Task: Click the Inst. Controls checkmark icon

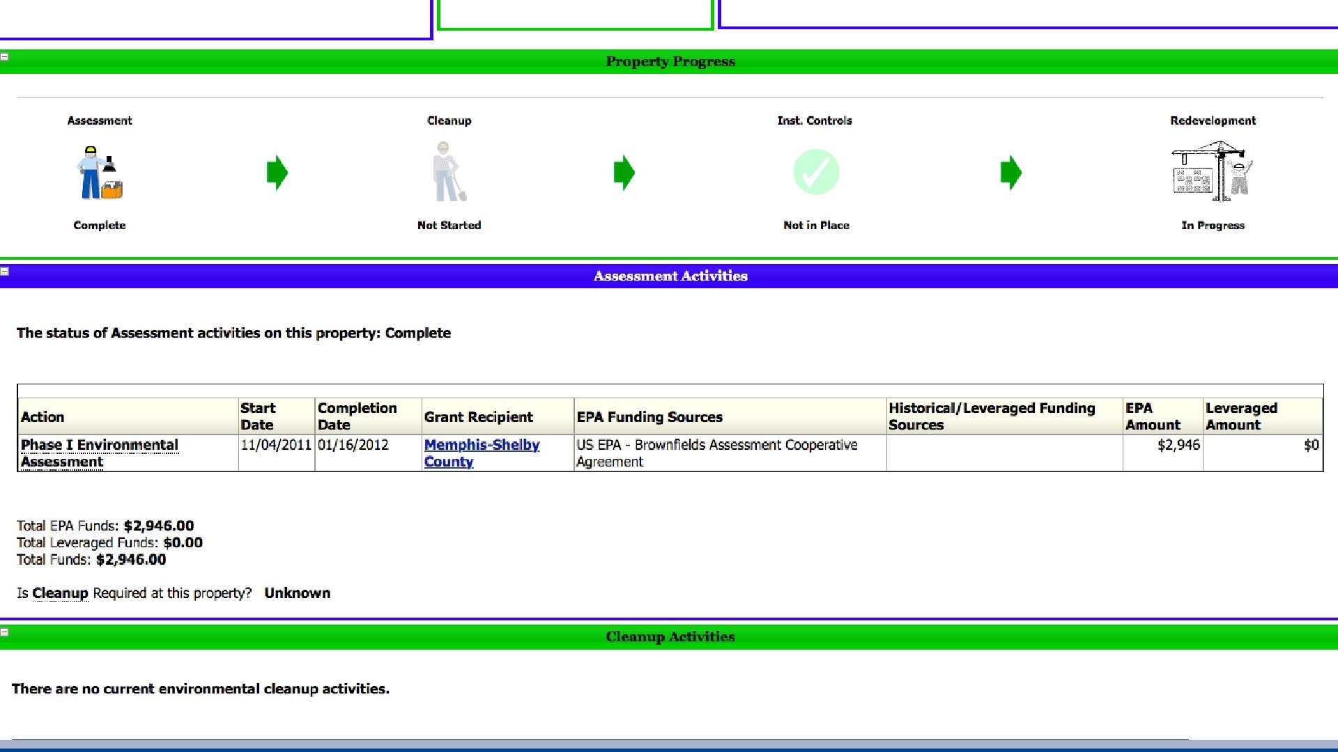Action: click(816, 172)
